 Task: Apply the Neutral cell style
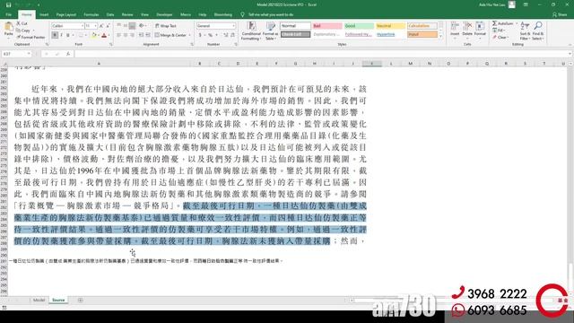click(x=391, y=26)
